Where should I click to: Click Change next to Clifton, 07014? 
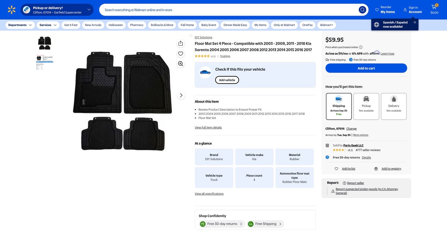(352, 129)
